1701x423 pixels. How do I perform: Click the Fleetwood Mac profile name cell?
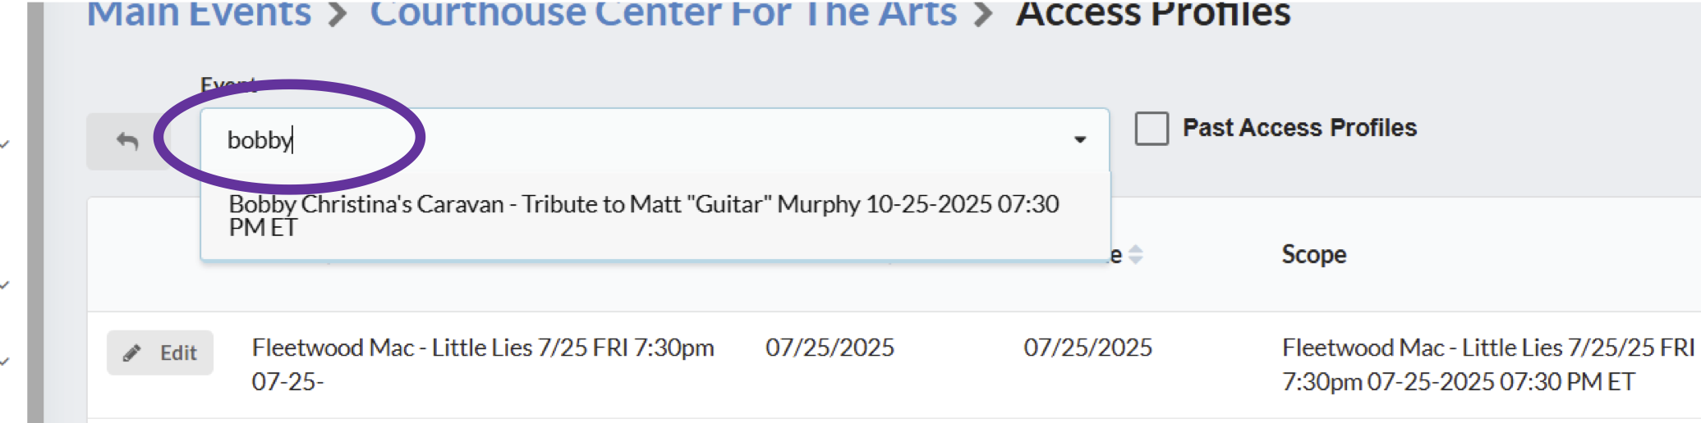point(483,365)
